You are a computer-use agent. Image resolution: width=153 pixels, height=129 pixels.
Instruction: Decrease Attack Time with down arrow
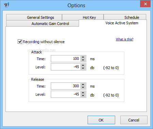coord(83,60)
